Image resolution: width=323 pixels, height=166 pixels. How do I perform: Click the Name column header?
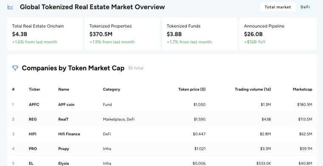[x=64, y=90]
